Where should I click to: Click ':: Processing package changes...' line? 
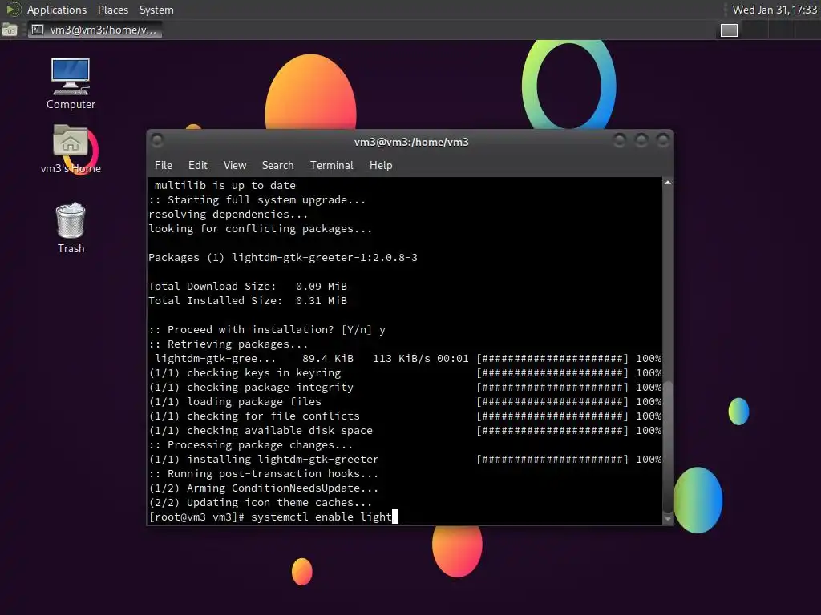[x=251, y=444]
